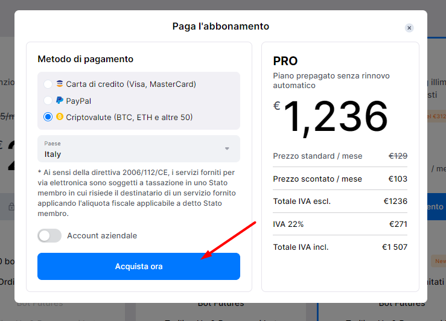Click the Prezzo scontato / mese row
Viewport: 446px width, 321px height.
[340, 179]
